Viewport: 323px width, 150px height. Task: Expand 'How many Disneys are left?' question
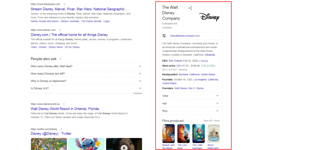(x=86, y=74)
